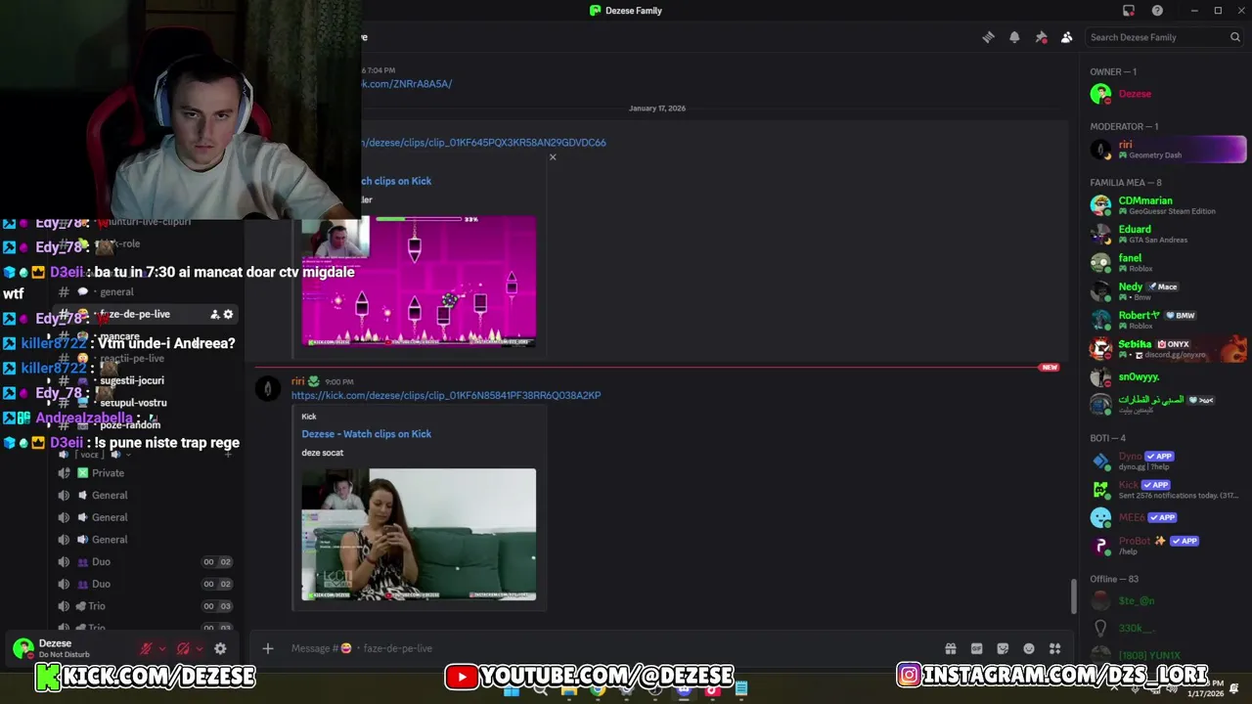Toggle the member list icon
Screen dimensions: 1252x704
(x=1067, y=37)
